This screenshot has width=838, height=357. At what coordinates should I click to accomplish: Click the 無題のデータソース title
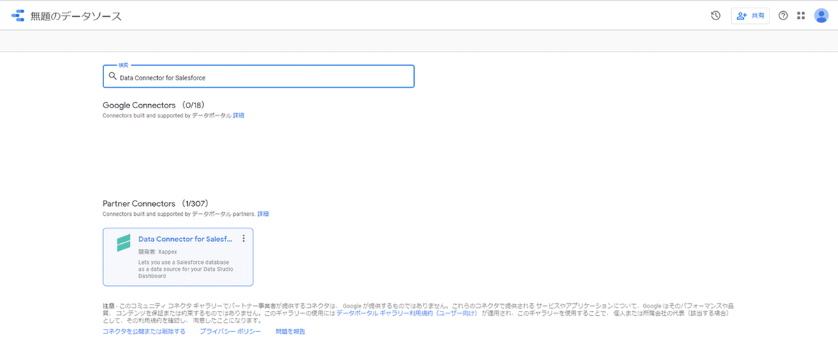tap(76, 16)
